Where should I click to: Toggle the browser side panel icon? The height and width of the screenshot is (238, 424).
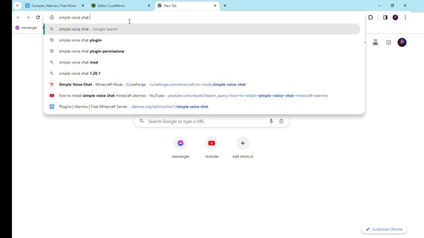385,17
